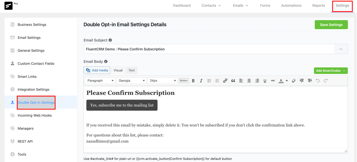
Task: Open the Forms page
Action: (x=265, y=6)
